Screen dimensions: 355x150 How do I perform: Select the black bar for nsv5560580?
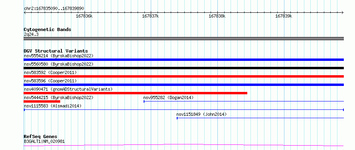pos(183,68)
